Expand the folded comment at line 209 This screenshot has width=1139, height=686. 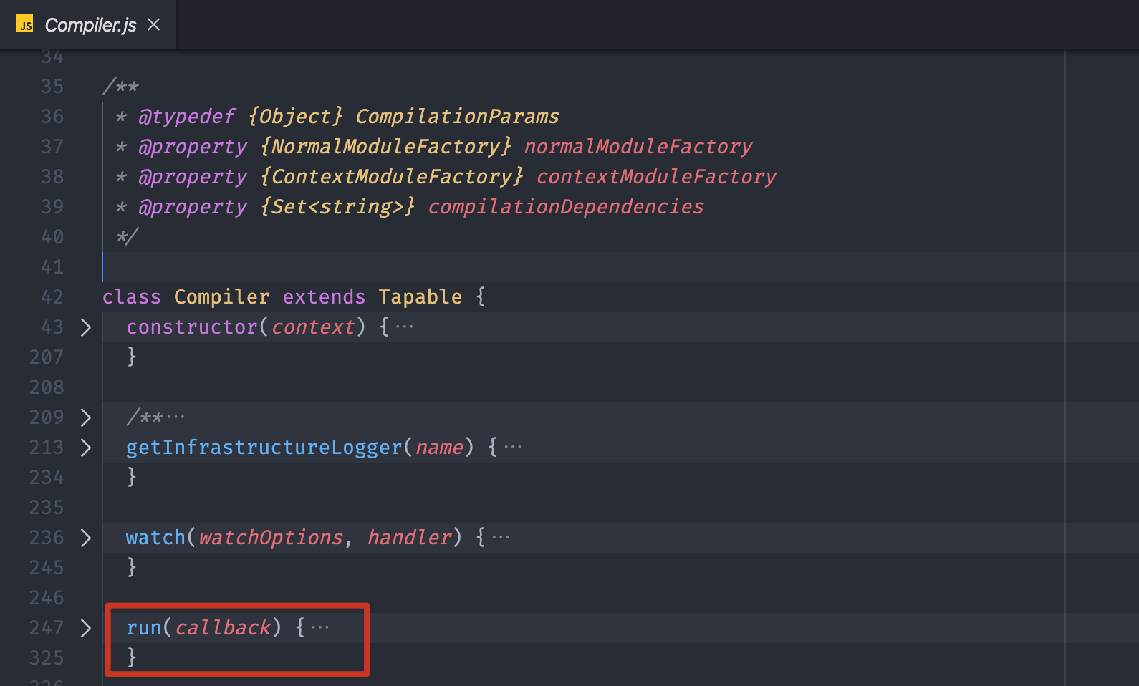86,417
